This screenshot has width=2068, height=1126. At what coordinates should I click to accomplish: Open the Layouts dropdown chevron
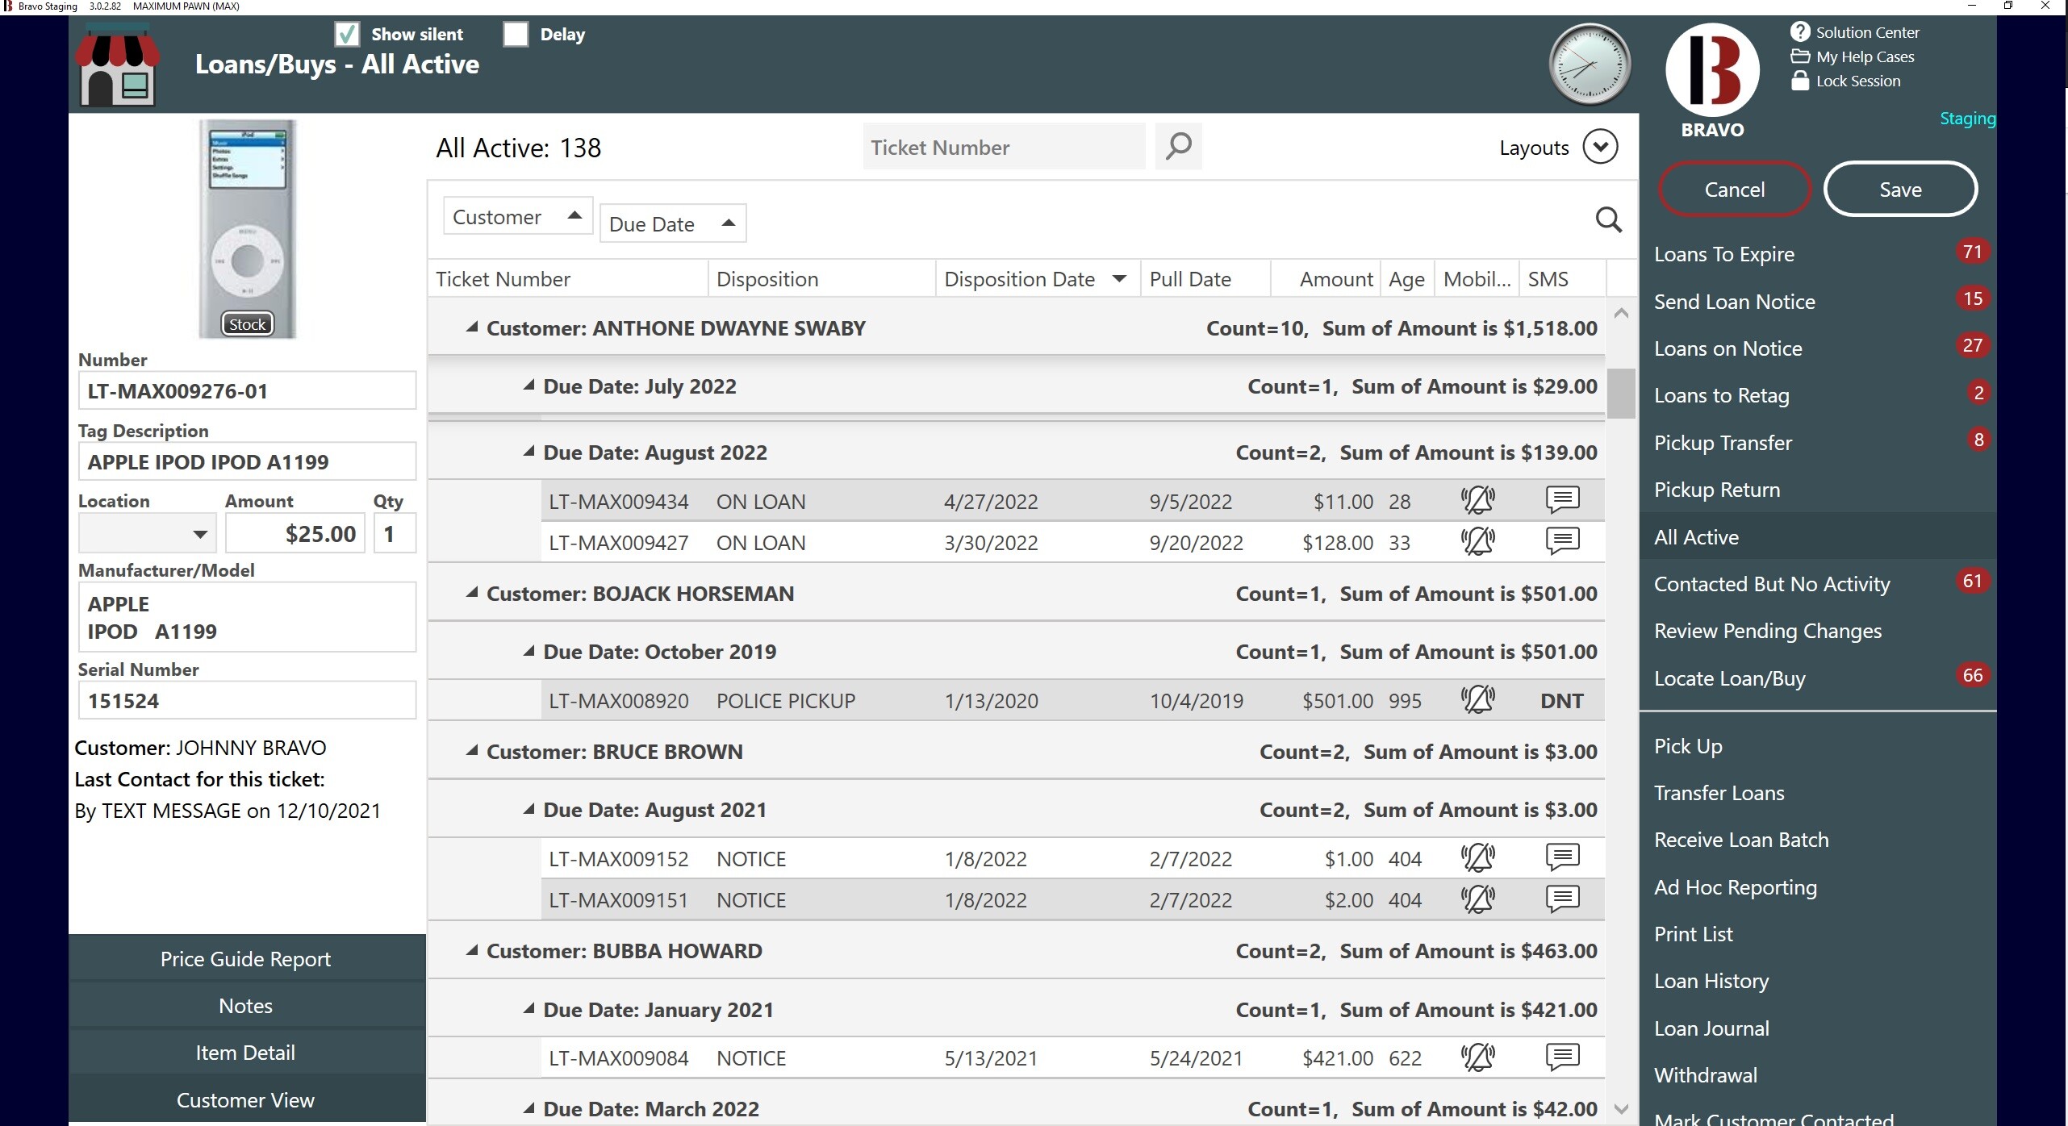point(1600,147)
